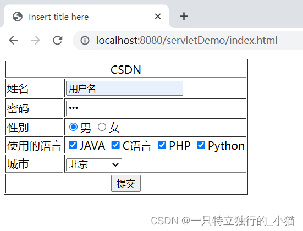Click the address bar URL
Screen dimensions: 303x231
click(186, 41)
